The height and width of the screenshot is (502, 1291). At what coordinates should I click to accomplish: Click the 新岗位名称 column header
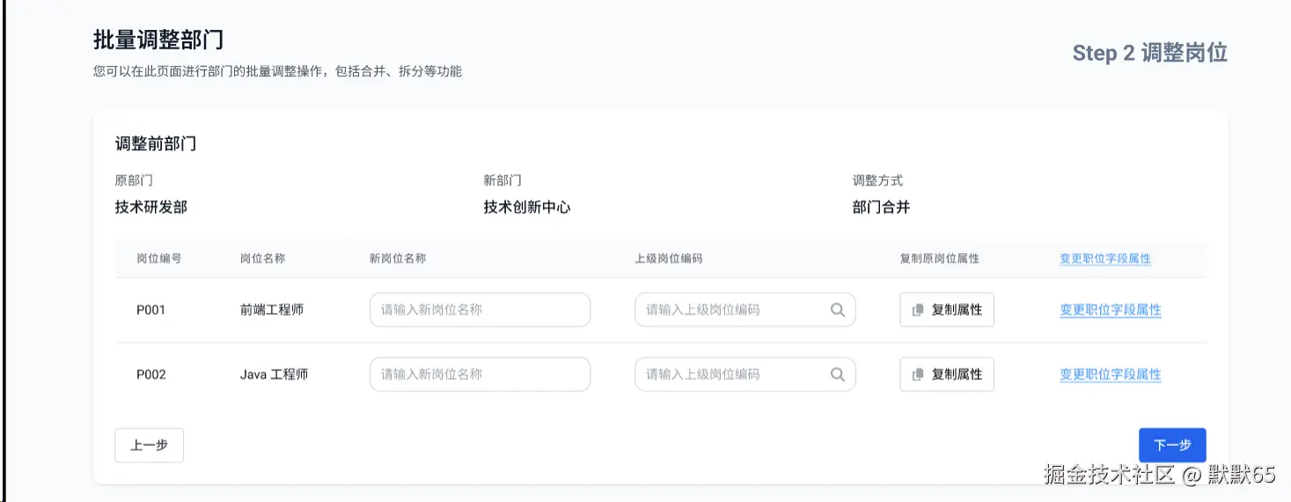point(398,258)
